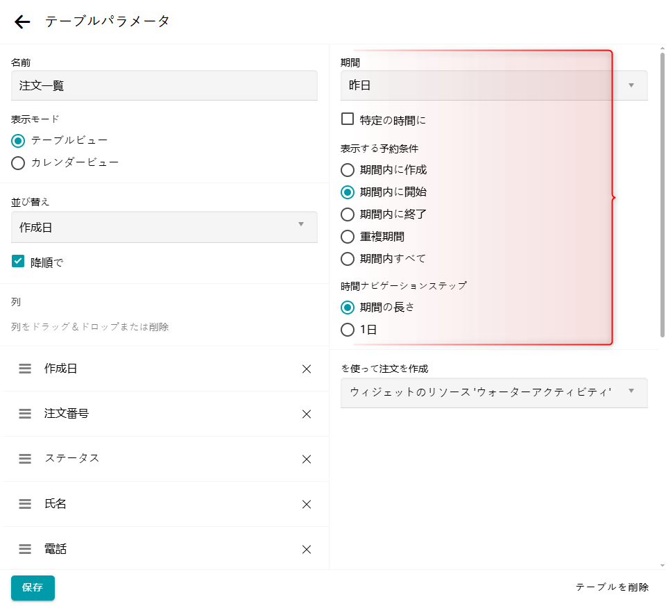
Task: Remove the 作成日 column with X
Action: pos(307,369)
